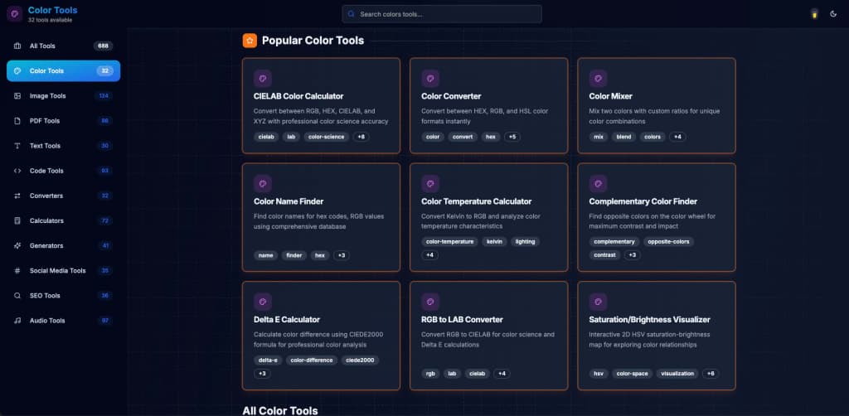Click the visualization tag
This screenshot has height=416, width=849.
pyautogui.click(x=677, y=374)
